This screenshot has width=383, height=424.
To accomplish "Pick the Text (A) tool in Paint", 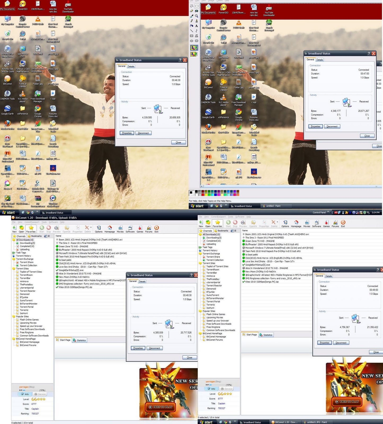I will [x=197, y=26].
